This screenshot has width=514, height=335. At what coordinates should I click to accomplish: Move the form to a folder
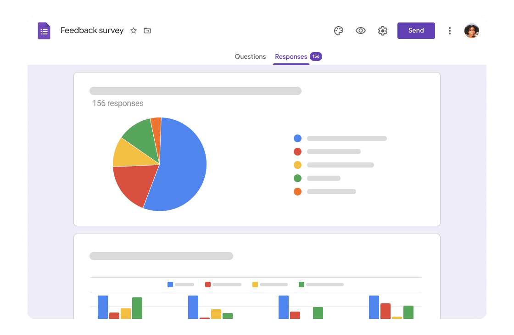click(x=147, y=30)
